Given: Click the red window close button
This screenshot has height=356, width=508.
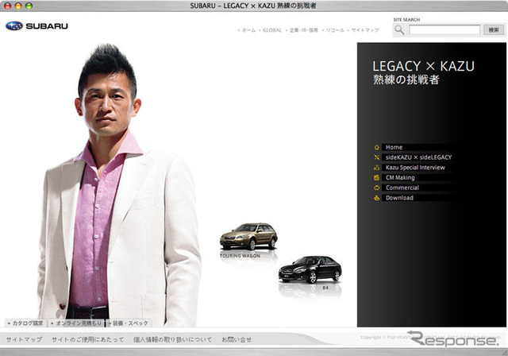Looking at the screenshot, I should pyautogui.click(x=7, y=6).
